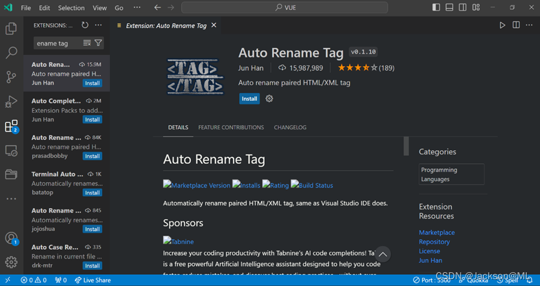
Task: Start Live Share session
Action: coord(92,280)
